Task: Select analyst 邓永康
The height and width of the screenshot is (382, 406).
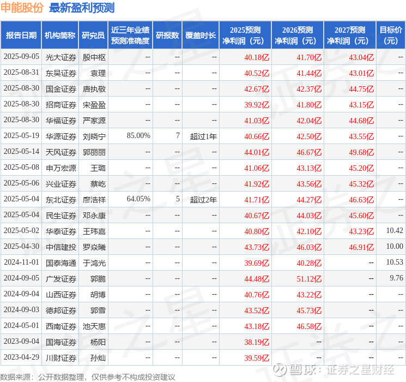Action: pos(94,216)
